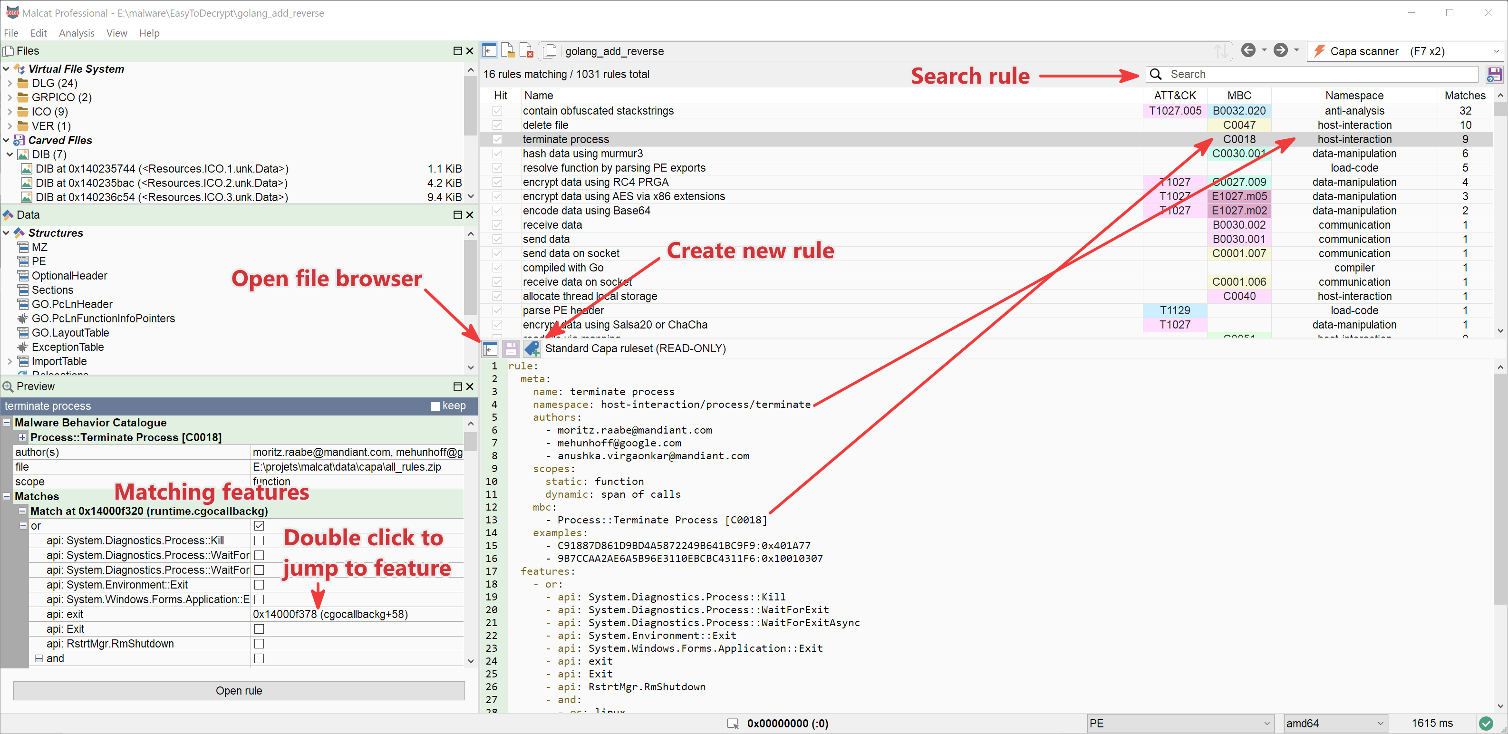Screen dimensions: 1508x734
Task: Collapse the Carved Files tree
Action: (7, 141)
